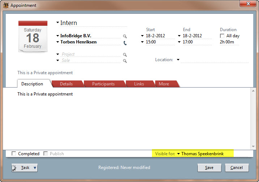Close the Appointment window
This screenshot has width=259, height=182.
[248, 4]
